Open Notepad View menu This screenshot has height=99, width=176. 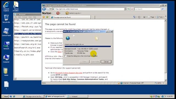[30, 17]
